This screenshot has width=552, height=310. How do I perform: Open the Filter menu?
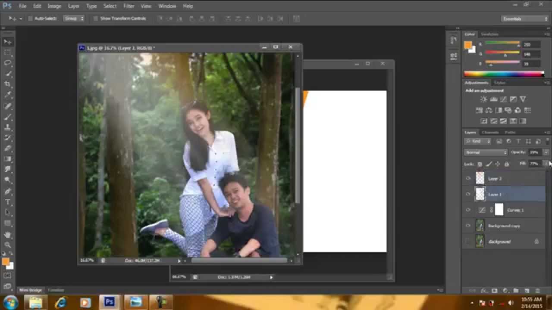pos(129,6)
